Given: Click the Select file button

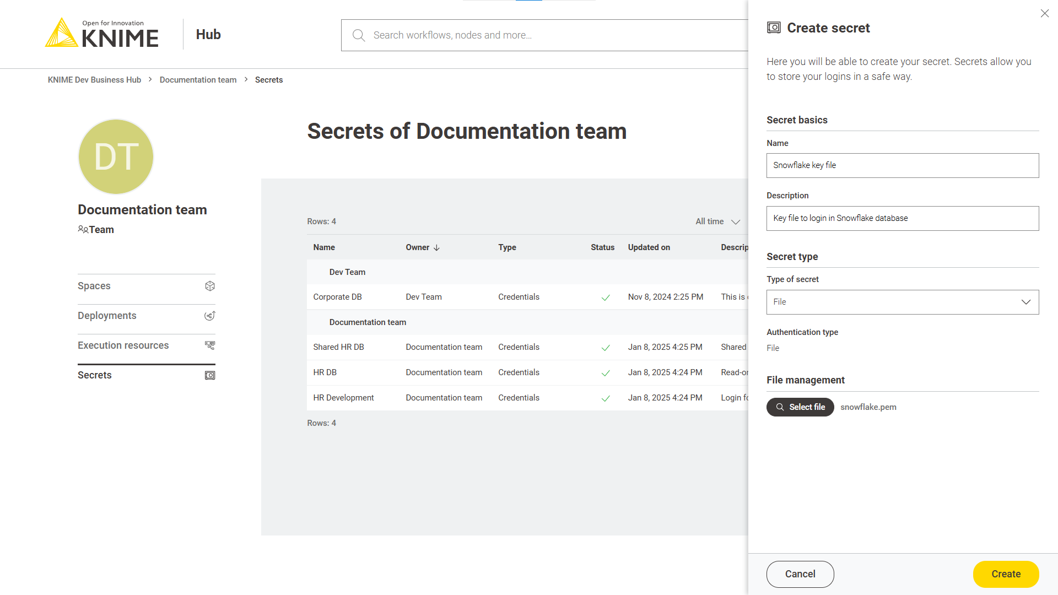Looking at the screenshot, I should [x=800, y=407].
